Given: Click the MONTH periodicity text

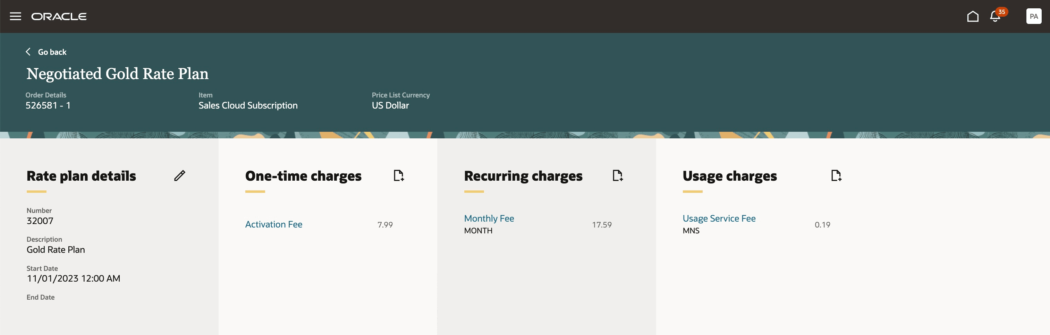Looking at the screenshot, I should click(478, 231).
